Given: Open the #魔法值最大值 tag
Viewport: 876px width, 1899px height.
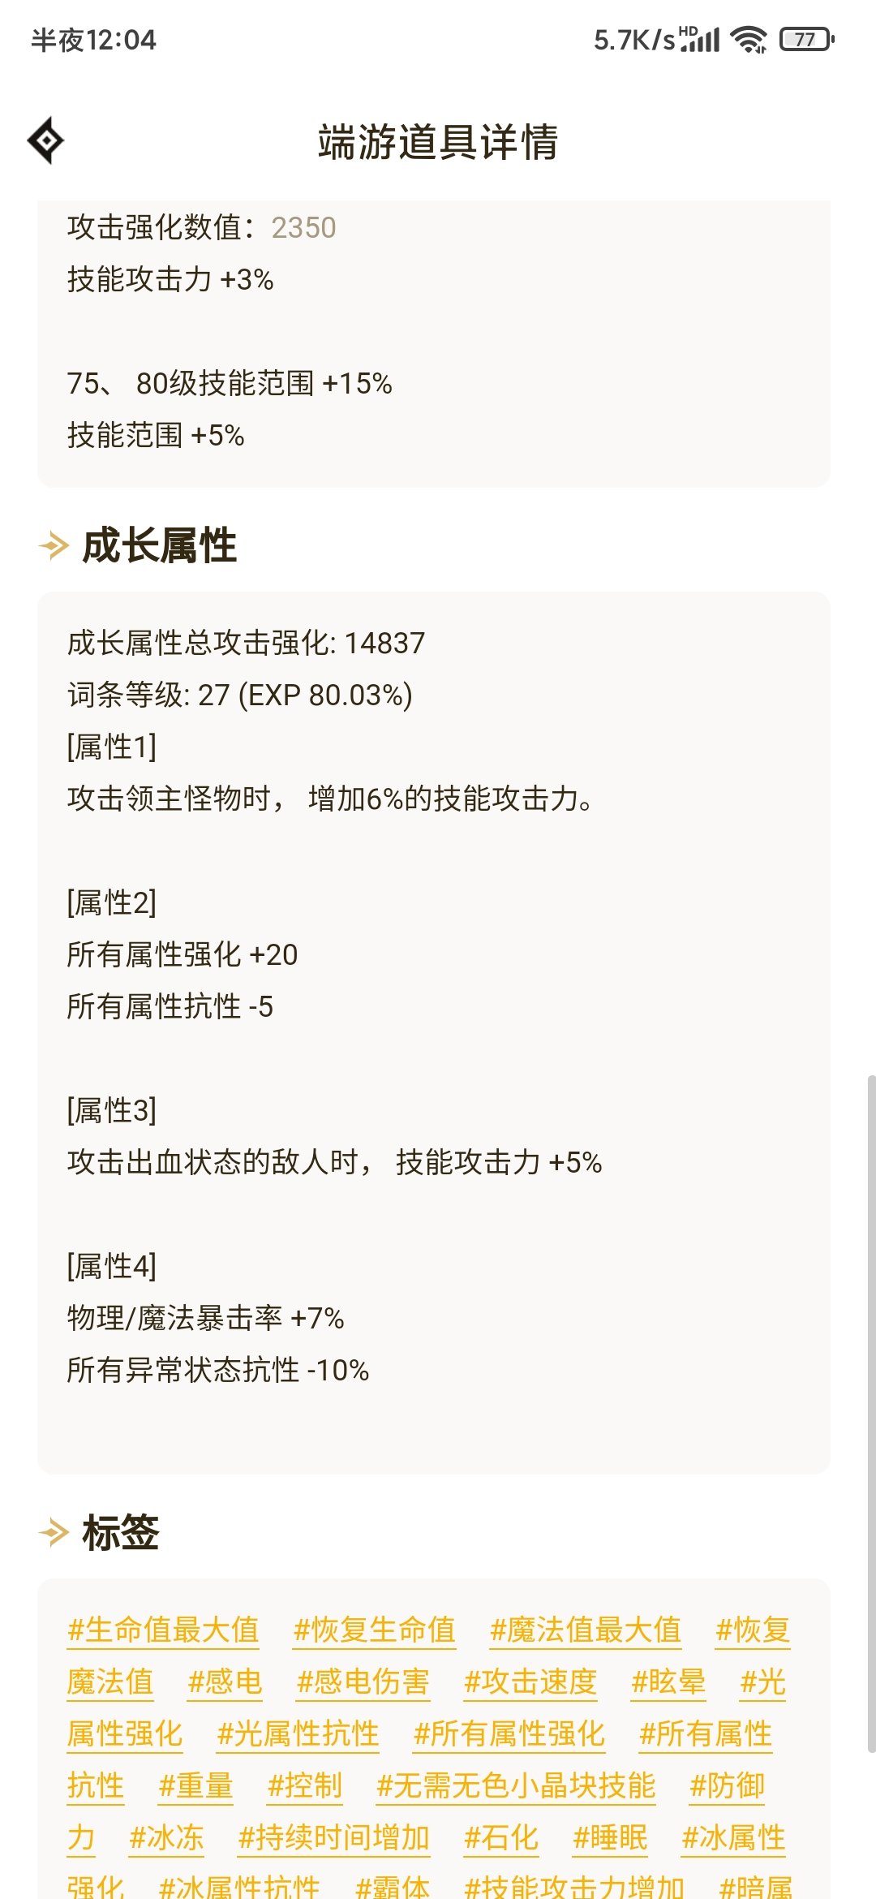Looking at the screenshot, I should [x=586, y=1630].
